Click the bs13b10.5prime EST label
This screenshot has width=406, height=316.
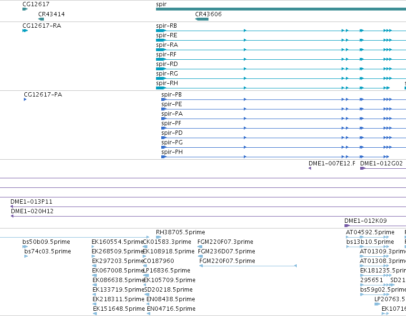click(x=370, y=242)
